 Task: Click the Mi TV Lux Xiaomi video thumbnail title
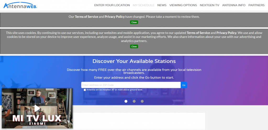pos(37,120)
